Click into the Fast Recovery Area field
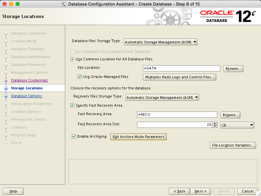Image resolution: width=261 pixels, height=196 pixels. [x=177, y=115]
